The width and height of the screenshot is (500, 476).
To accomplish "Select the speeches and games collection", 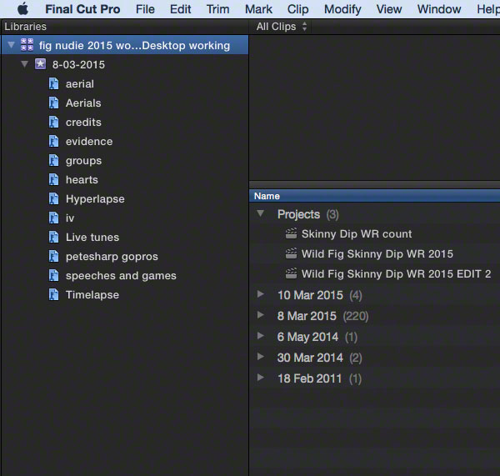I will [x=121, y=276].
